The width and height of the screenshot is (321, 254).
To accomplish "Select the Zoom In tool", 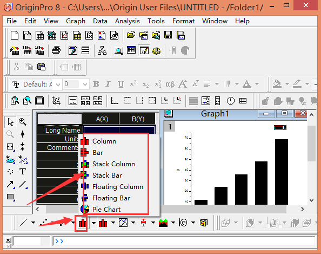I will (23, 122).
